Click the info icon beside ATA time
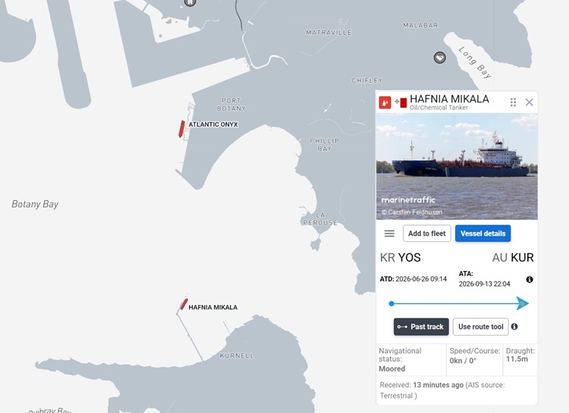Image resolution: width=569 pixels, height=413 pixels. point(529,279)
